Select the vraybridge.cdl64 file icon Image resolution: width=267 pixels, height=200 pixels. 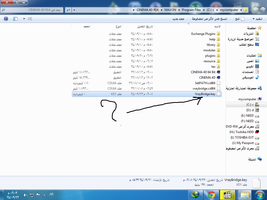219,89
